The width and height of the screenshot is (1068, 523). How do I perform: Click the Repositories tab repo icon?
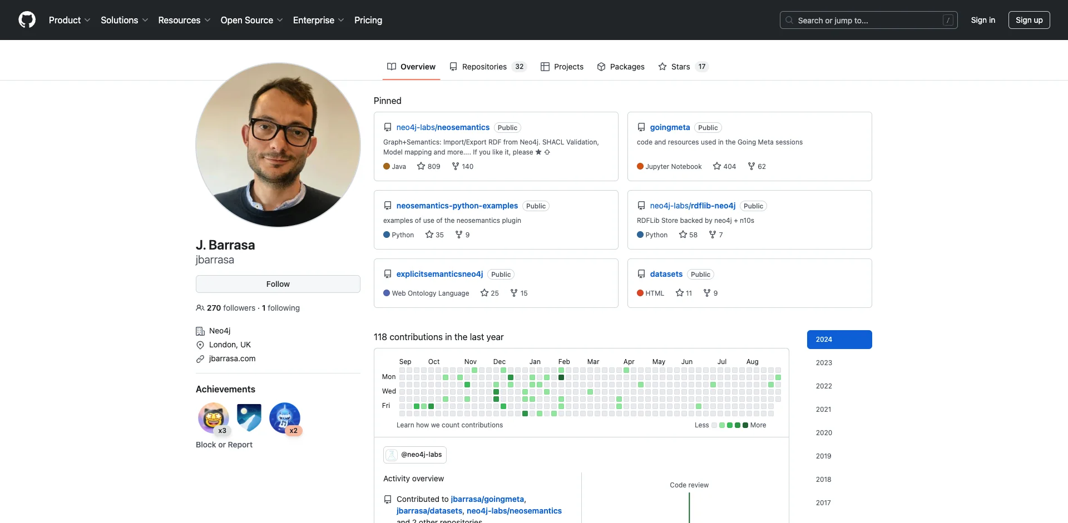click(x=453, y=67)
